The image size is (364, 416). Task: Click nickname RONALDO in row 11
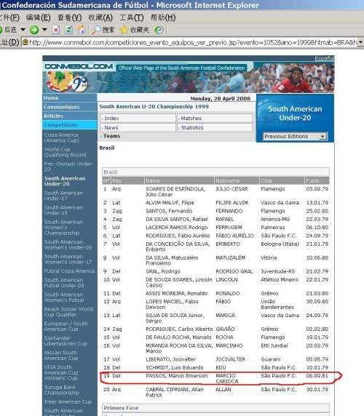click(x=228, y=293)
